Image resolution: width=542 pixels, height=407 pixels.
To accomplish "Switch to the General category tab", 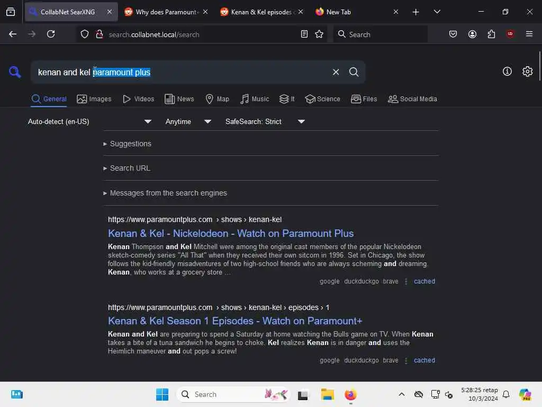I will 49,99.
